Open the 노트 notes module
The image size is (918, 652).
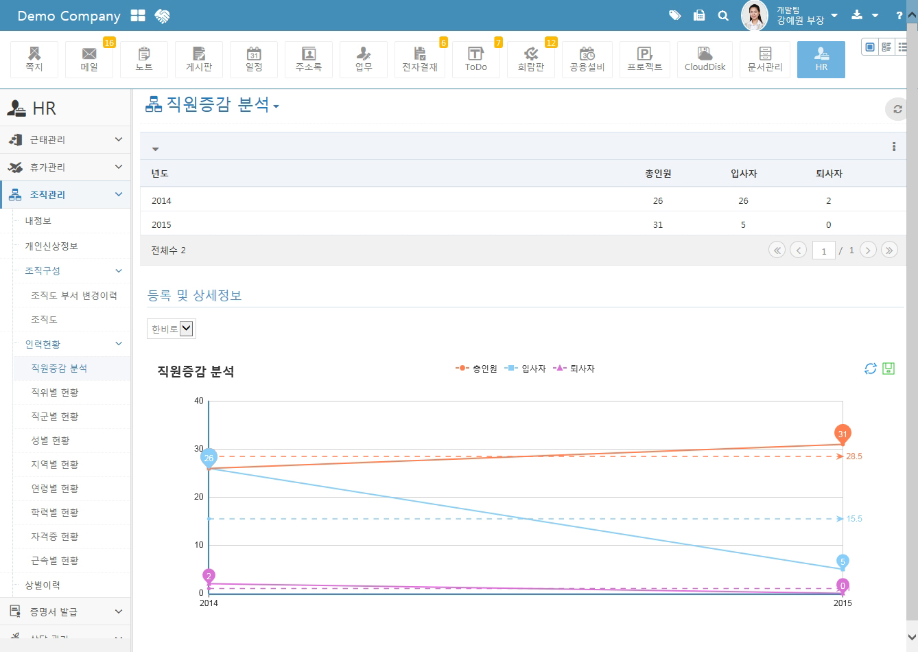(144, 60)
